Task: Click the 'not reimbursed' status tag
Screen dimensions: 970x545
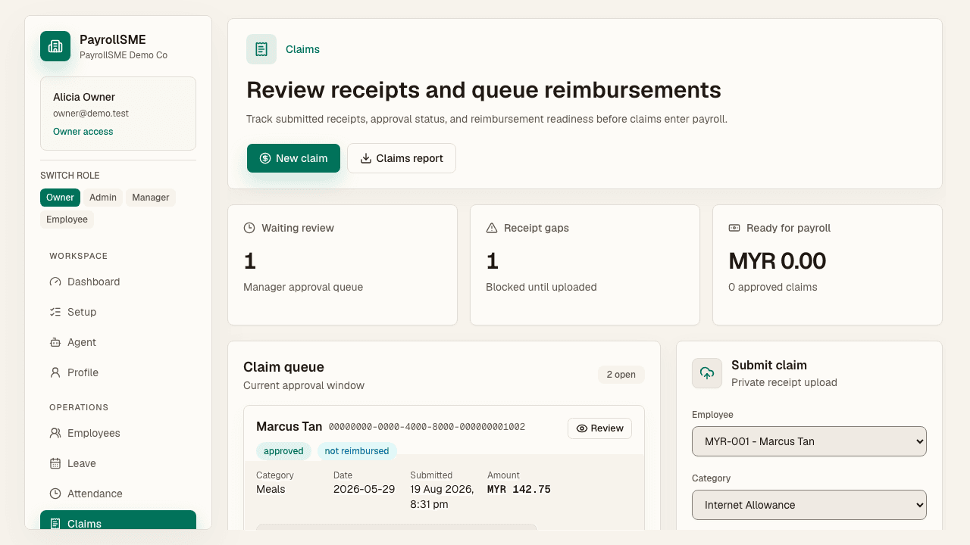Action: point(357,451)
